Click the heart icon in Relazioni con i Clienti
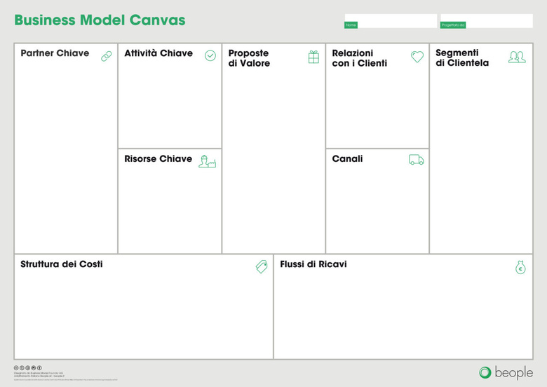 (x=417, y=57)
